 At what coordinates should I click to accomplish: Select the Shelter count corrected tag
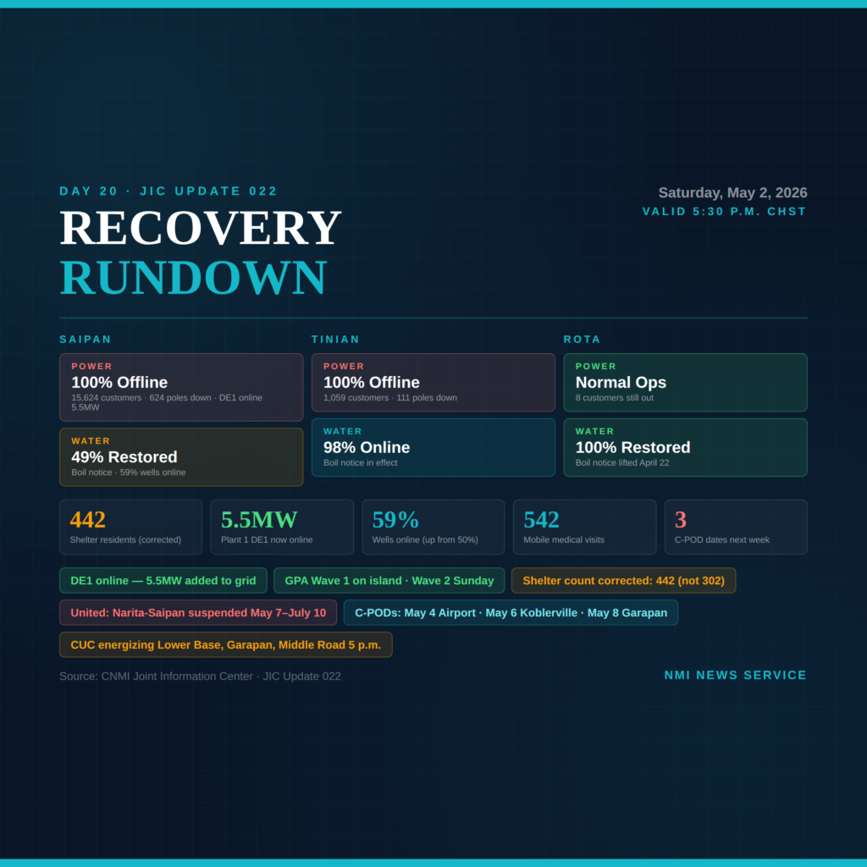624,581
